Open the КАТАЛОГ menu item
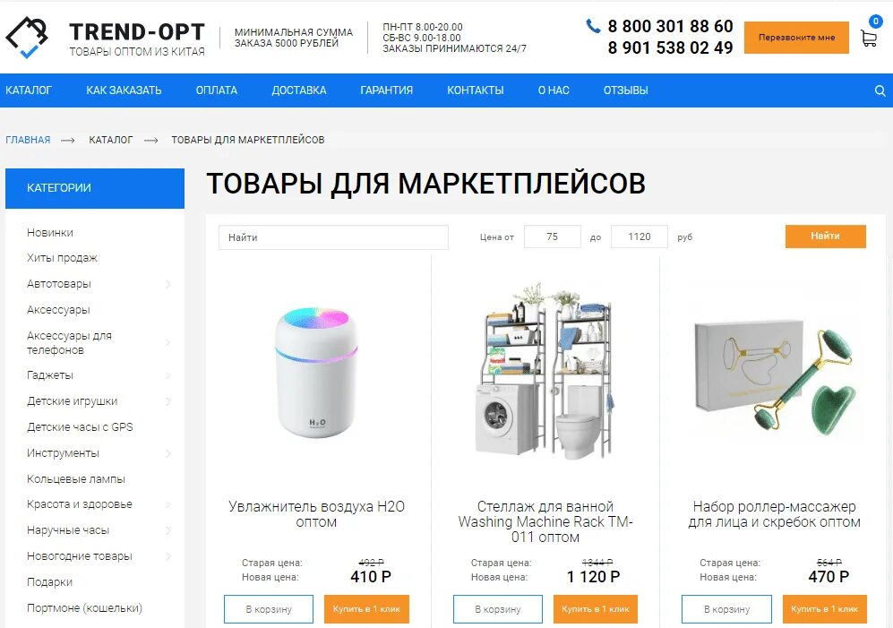 29,90
